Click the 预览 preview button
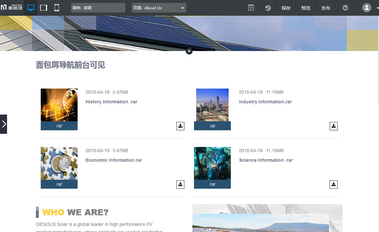 coord(306,8)
